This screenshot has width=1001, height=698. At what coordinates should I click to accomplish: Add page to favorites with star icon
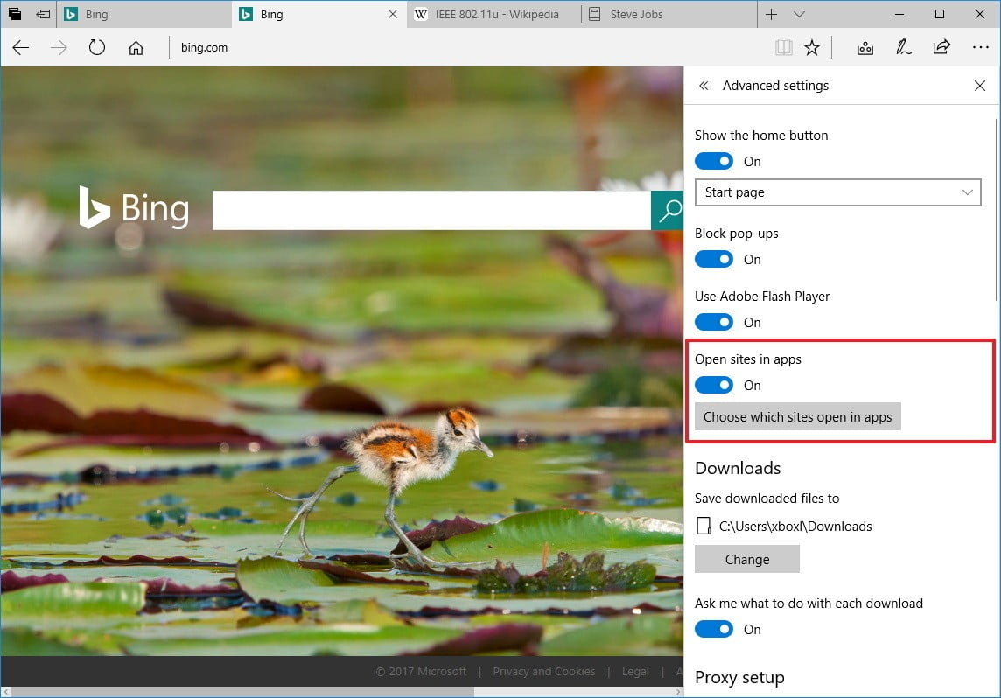click(x=812, y=48)
